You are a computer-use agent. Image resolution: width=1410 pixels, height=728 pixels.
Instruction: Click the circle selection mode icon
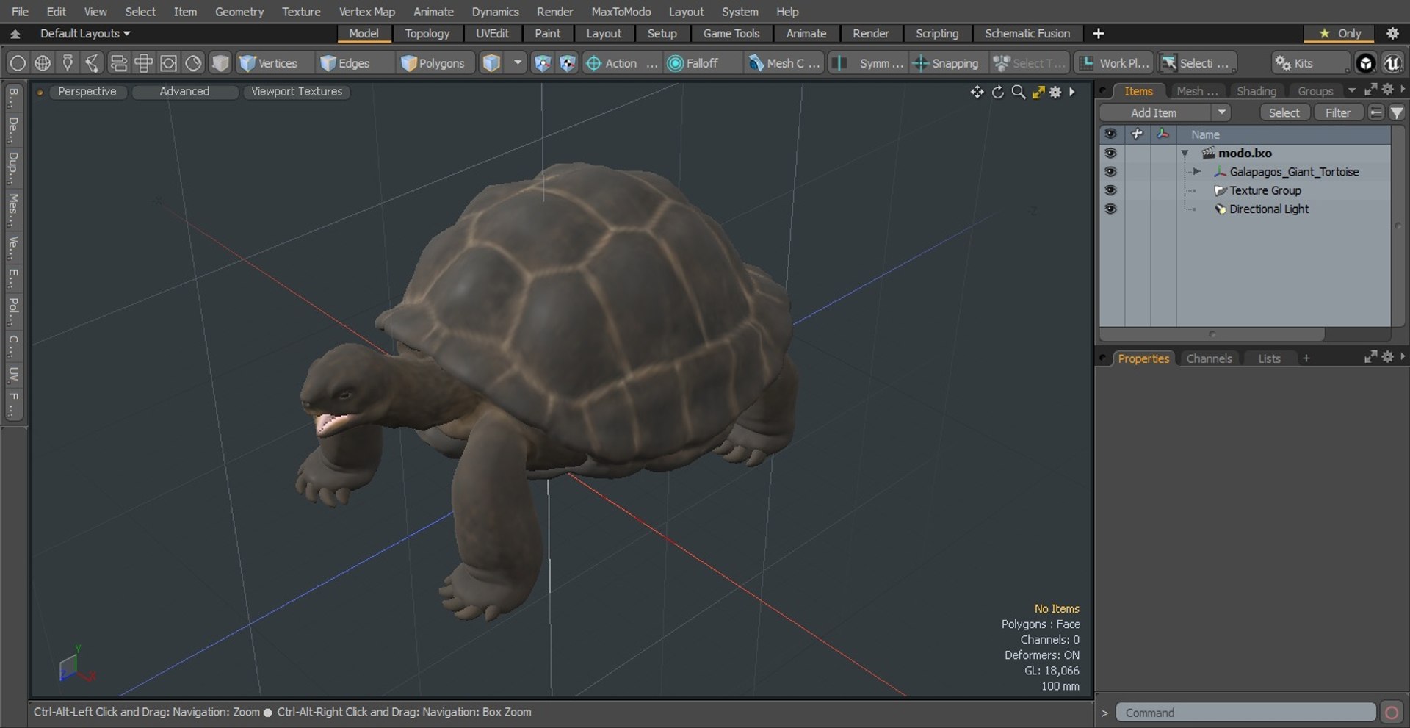point(18,63)
